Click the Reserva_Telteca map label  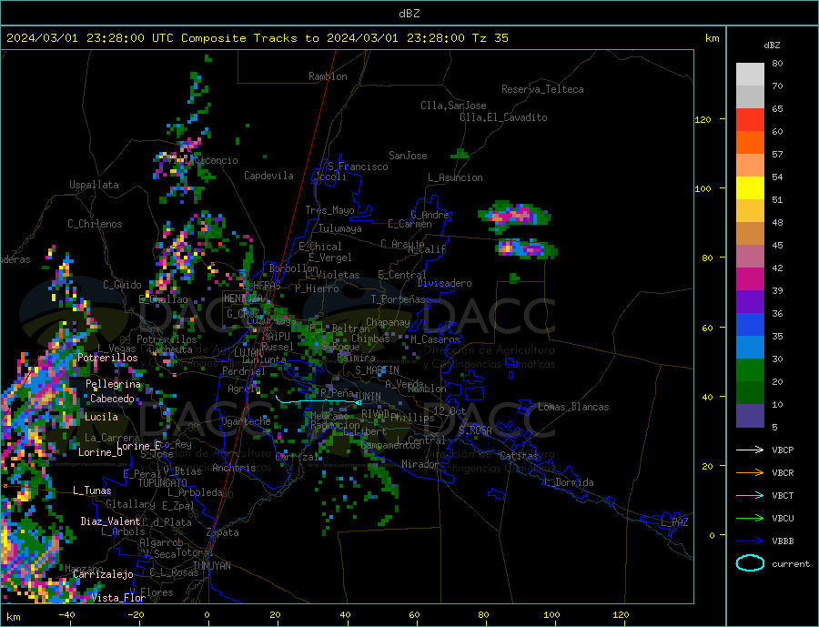pyautogui.click(x=542, y=89)
